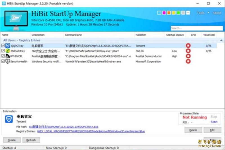Click the High startup impact value
The width and height of the screenshot is (225, 150).
[x=174, y=56]
